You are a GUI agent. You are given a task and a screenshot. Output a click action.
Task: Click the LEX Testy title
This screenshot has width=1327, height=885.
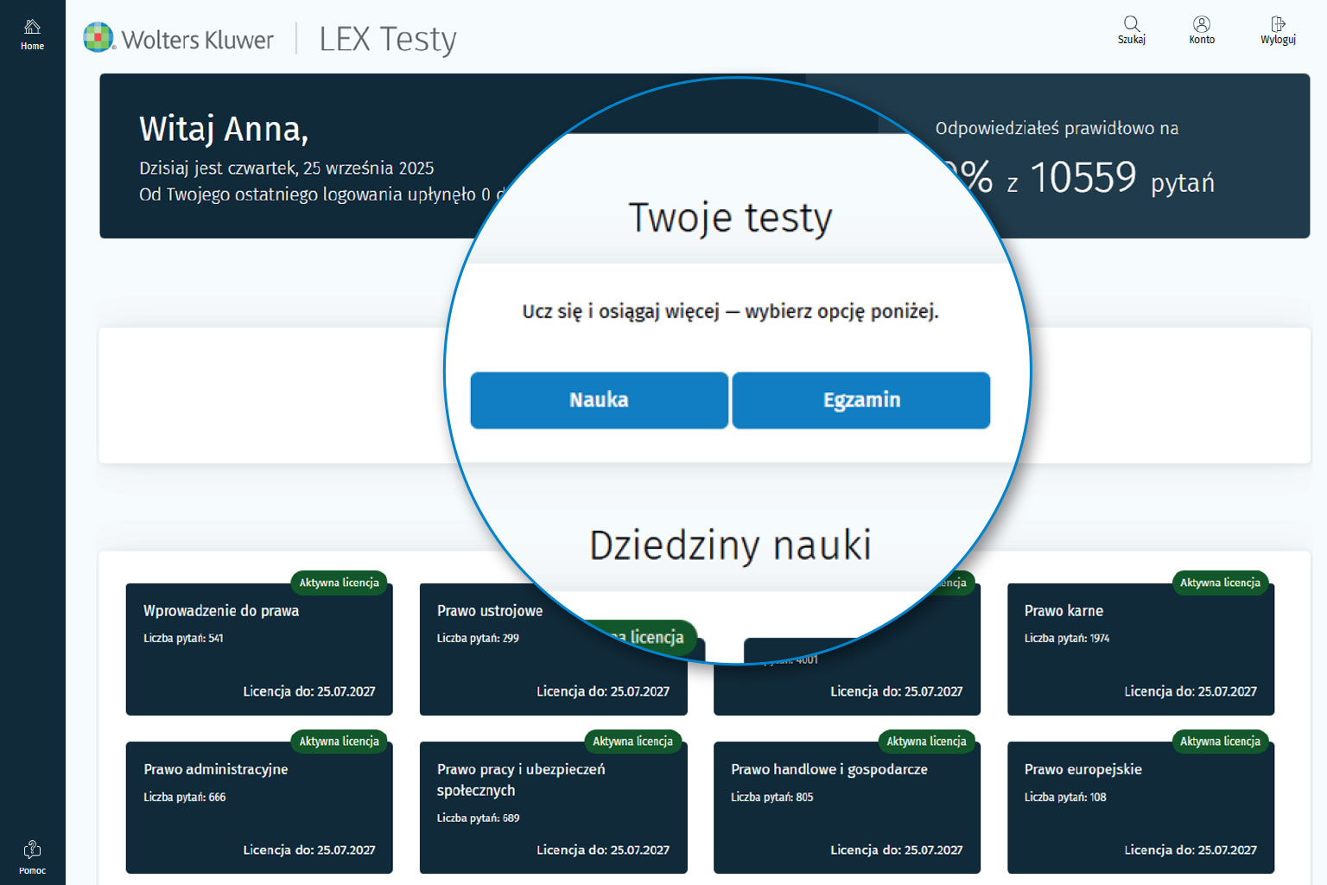point(387,40)
